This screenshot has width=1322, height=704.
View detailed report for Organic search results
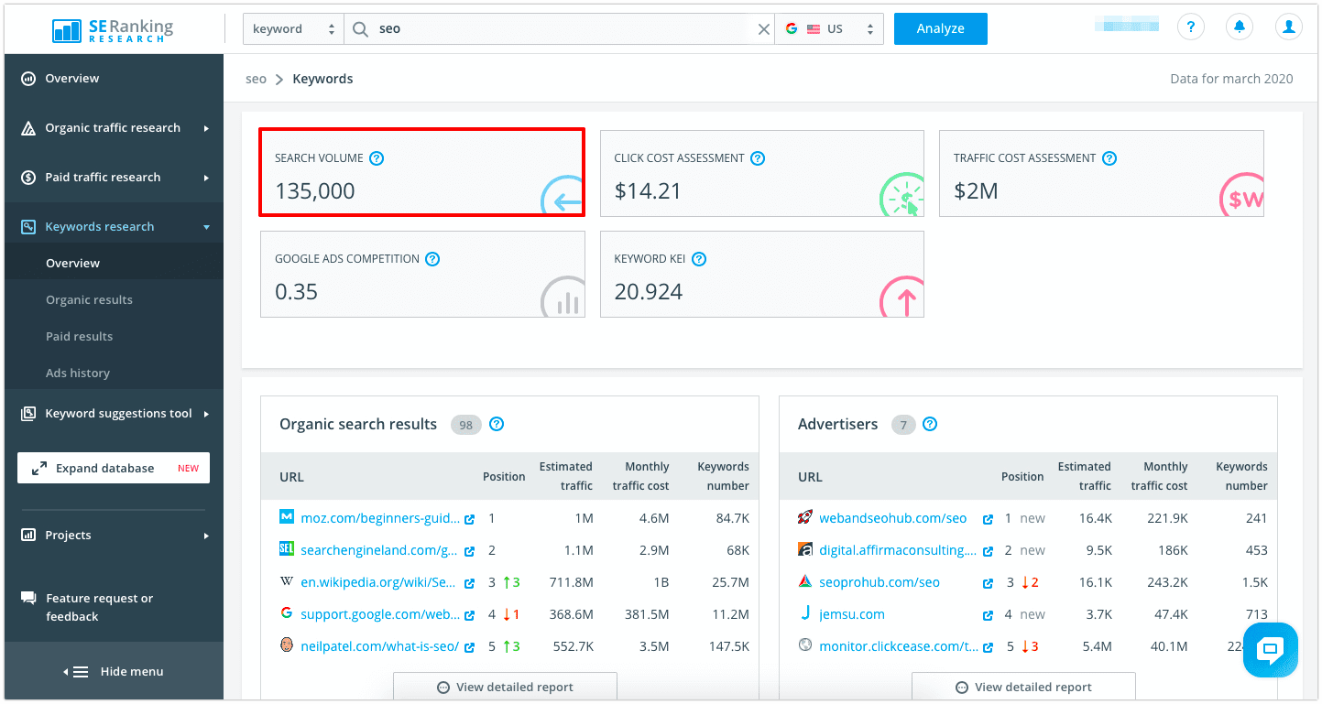click(x=505, y=687)
